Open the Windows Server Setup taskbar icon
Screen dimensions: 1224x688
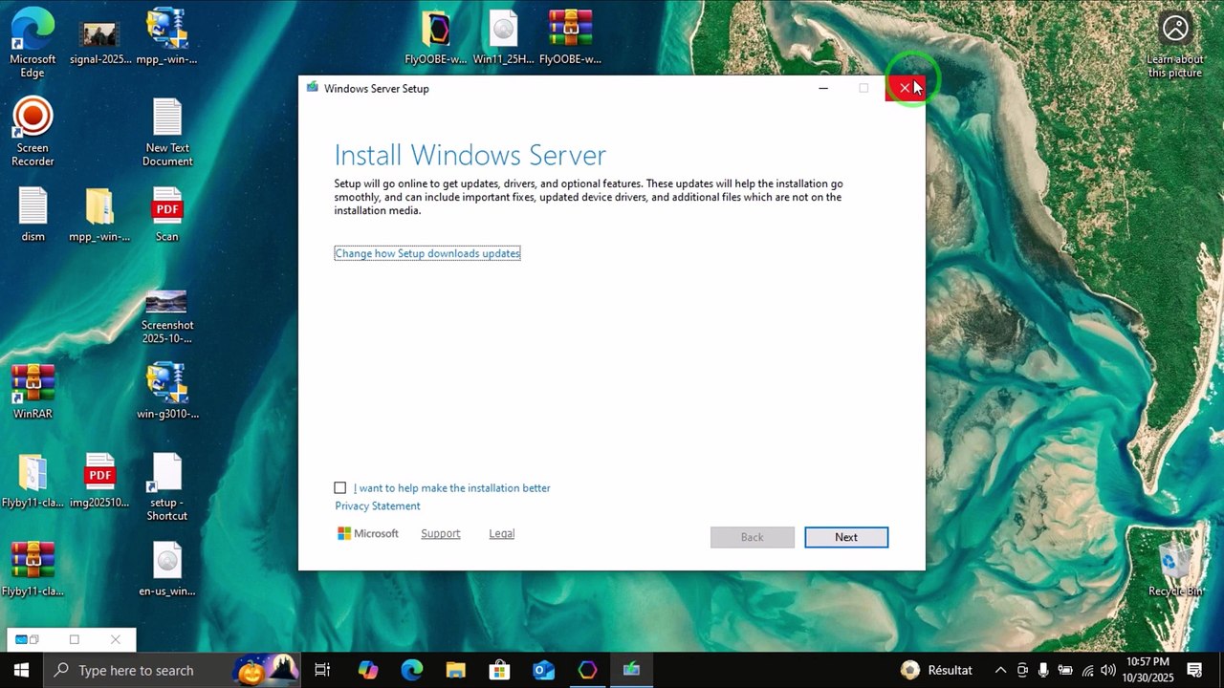coord(631,670)
